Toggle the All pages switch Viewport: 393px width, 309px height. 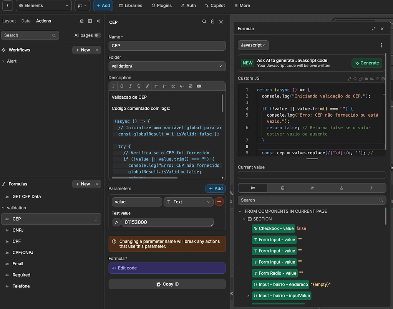[x=98, y=35]
